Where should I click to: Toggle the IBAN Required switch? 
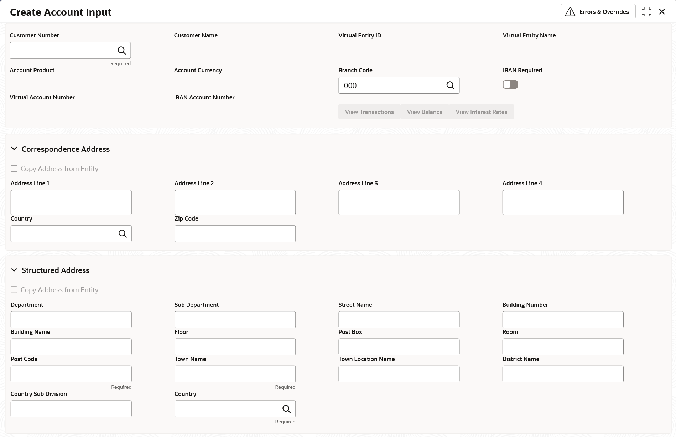pos(510,84)
